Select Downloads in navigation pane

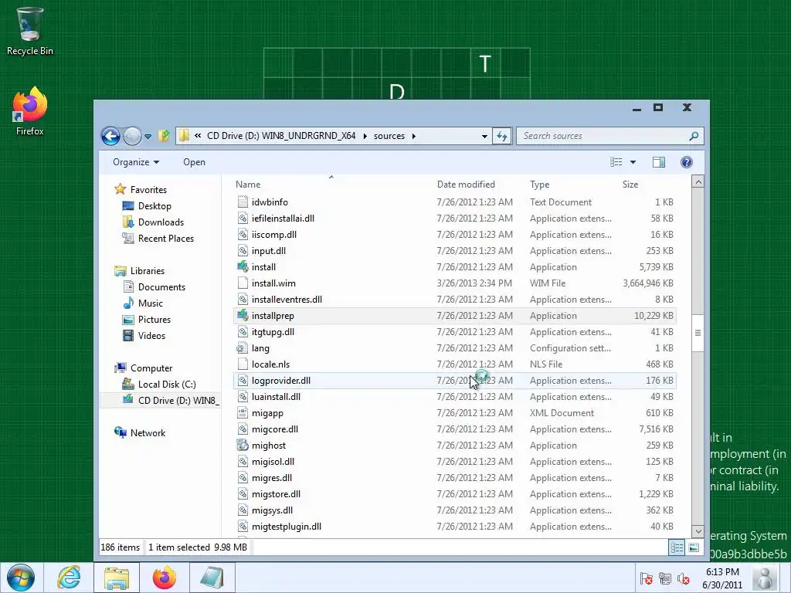161,222
